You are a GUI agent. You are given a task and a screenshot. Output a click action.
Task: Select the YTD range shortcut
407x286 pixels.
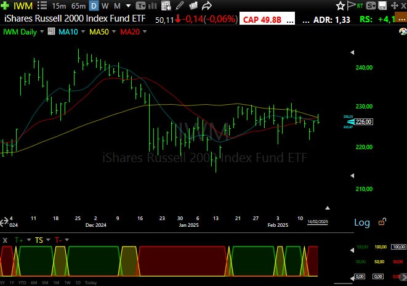coord(22,283)
